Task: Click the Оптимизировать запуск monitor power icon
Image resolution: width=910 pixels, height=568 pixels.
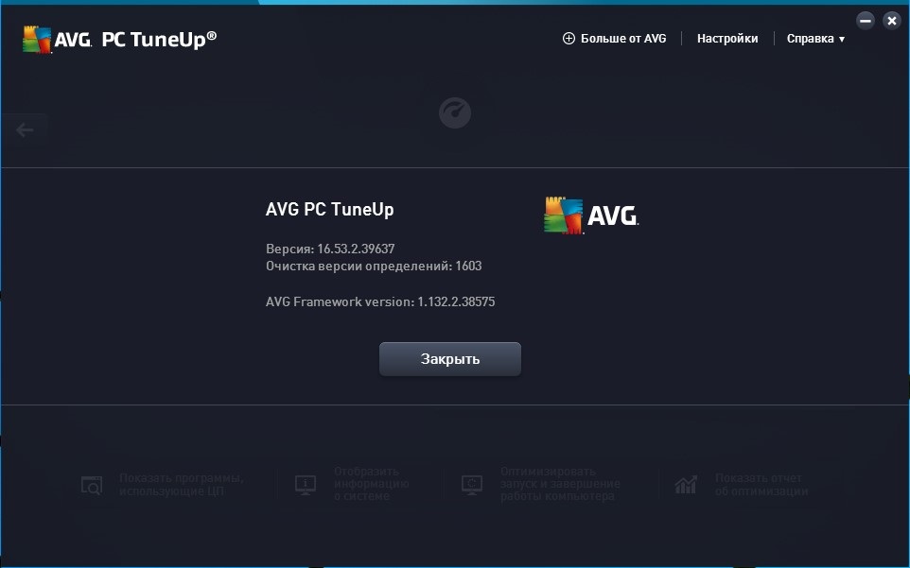Action: tap(472, 485)
